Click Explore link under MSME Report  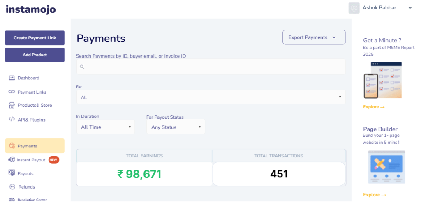point(374,107)
